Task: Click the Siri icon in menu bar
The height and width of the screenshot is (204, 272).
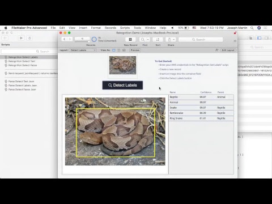Action: pos(259,28)
